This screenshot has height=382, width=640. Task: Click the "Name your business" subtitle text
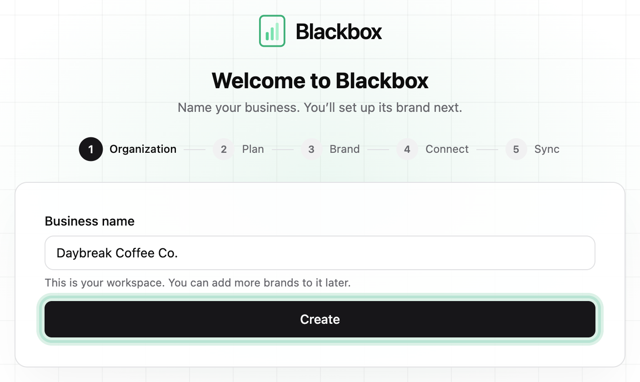320,108
